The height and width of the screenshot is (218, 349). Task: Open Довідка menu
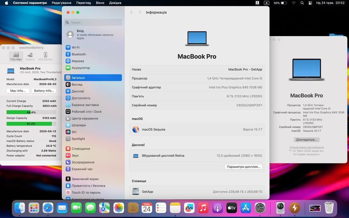click(x=115, y=3)
